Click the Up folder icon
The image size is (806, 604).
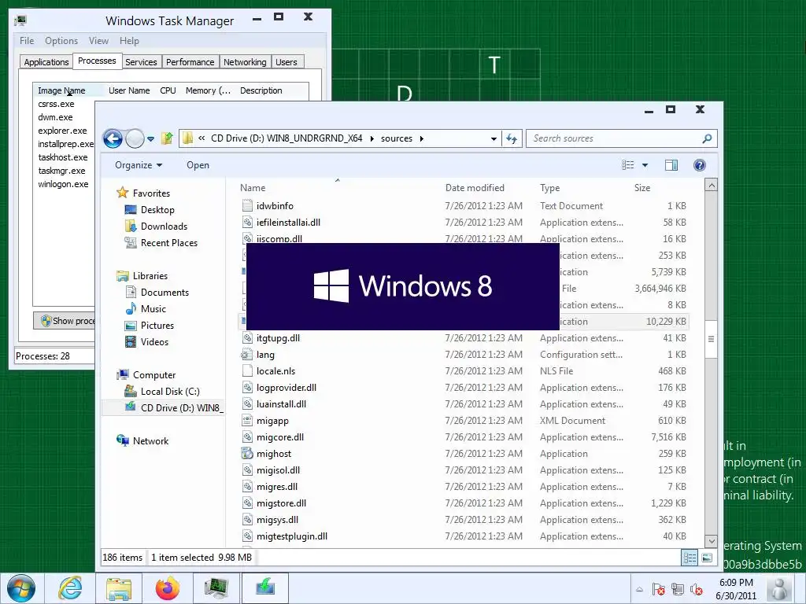[x=167, y=138]
